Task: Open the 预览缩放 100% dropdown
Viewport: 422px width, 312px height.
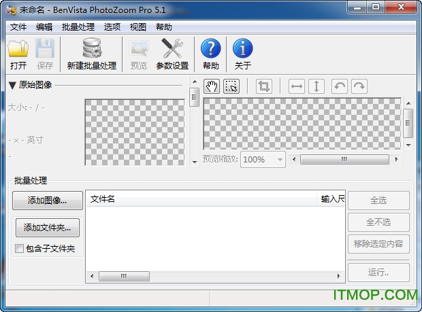Action: [263, 160]
